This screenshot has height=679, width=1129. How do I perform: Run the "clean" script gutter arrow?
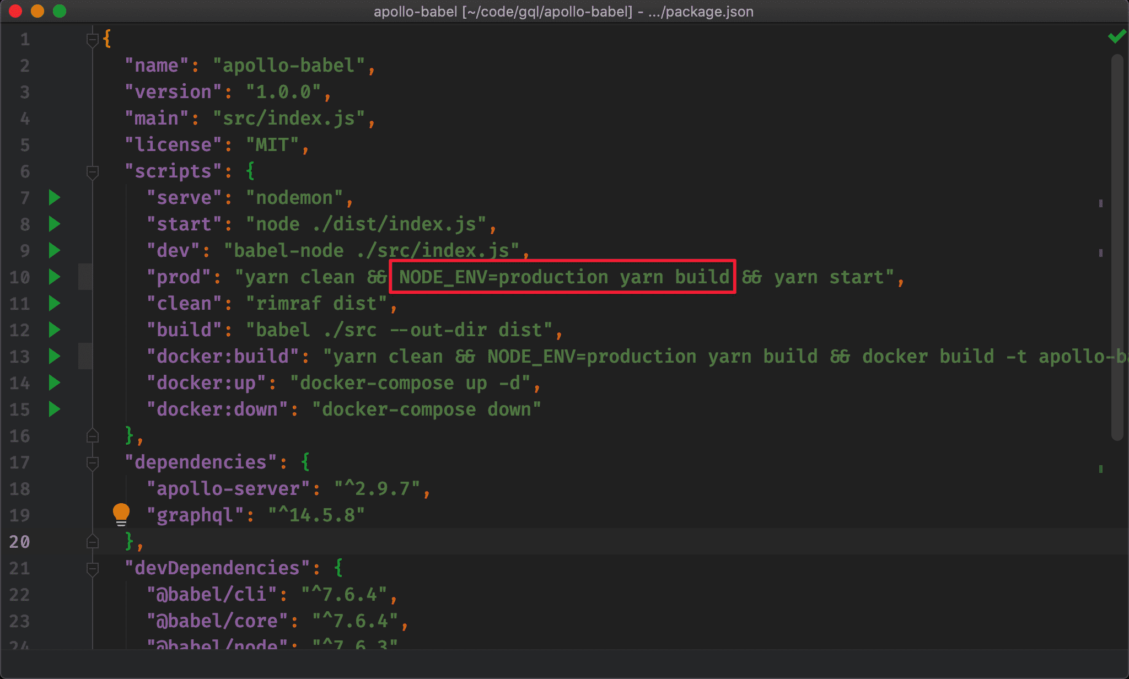(x=54, y=303)
